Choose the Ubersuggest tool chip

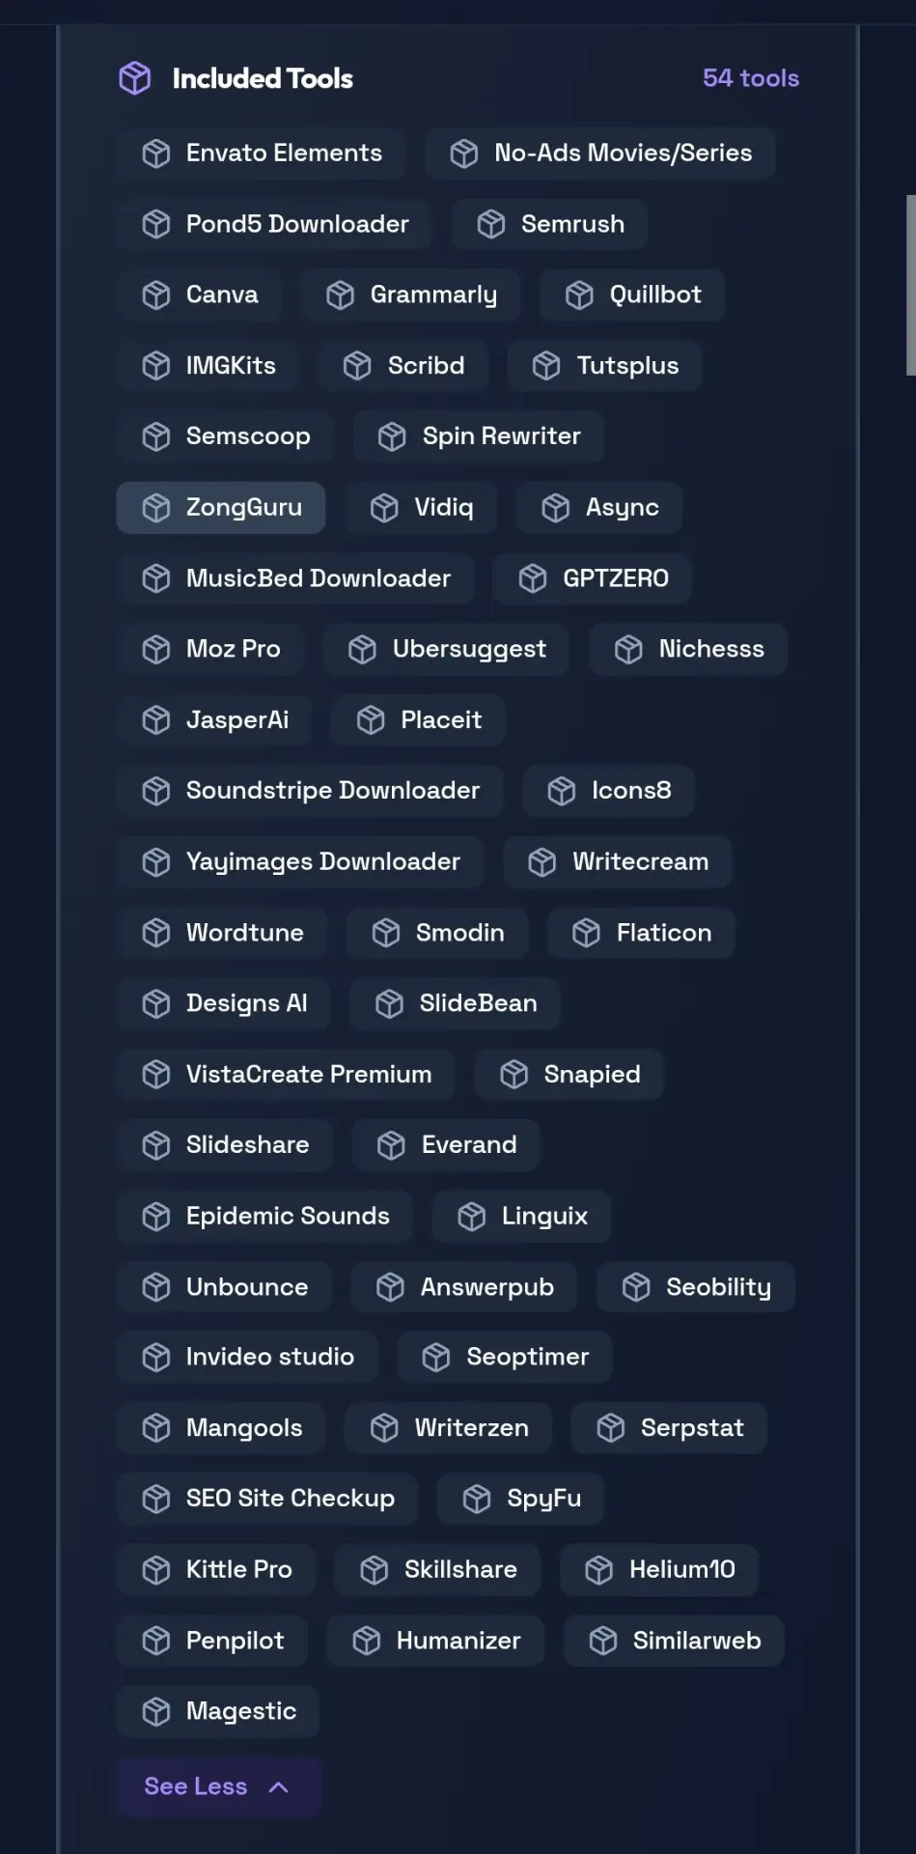(x=446, y=650)
